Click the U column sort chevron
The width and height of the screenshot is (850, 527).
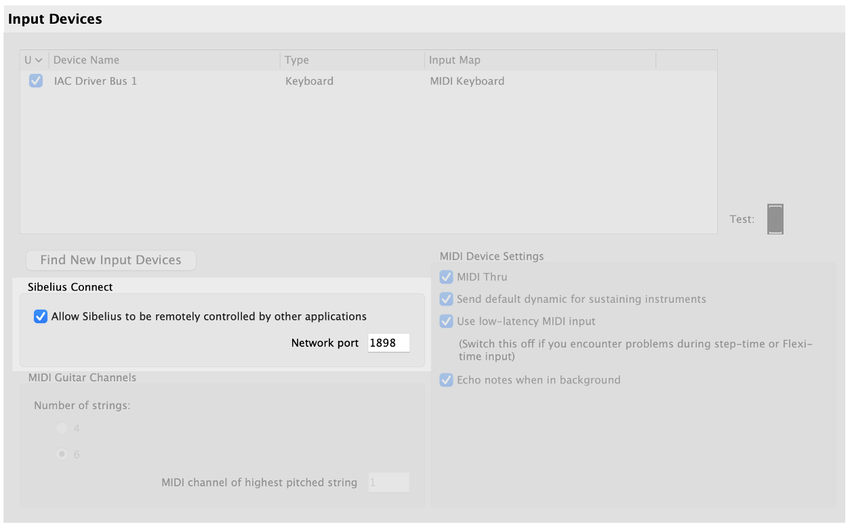pos(39,60)
